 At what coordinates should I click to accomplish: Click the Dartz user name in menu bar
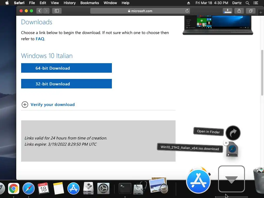point(237,3)
